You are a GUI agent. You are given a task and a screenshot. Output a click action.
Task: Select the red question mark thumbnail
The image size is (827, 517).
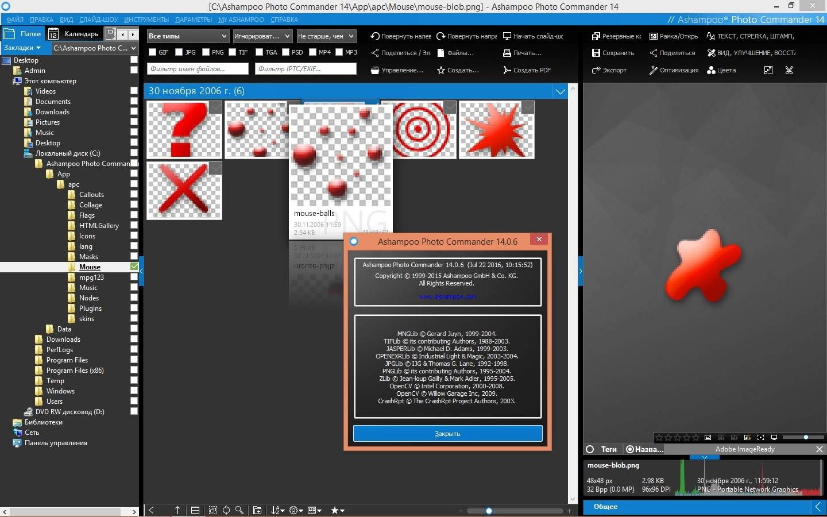coord(184,130)
